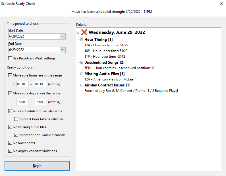Select the Missing Audio Files [1] heading
This screenshot has width=226, height=176.
coord(105,74)
